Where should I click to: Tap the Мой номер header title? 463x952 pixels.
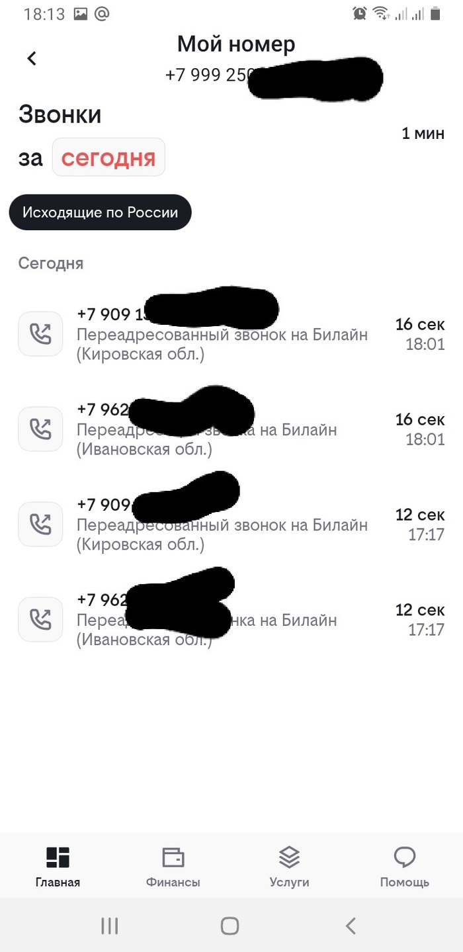(235, 44)
